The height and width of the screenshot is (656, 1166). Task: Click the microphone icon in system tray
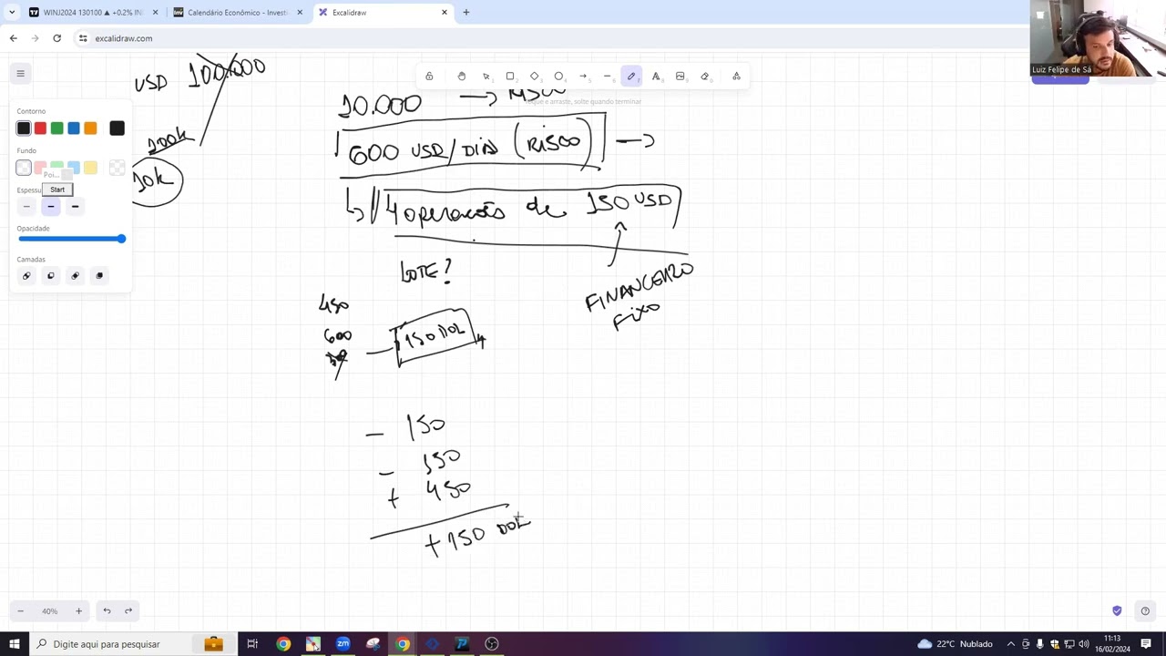click(1039, 644)
